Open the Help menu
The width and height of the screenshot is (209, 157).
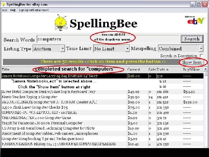pos(13,10)
